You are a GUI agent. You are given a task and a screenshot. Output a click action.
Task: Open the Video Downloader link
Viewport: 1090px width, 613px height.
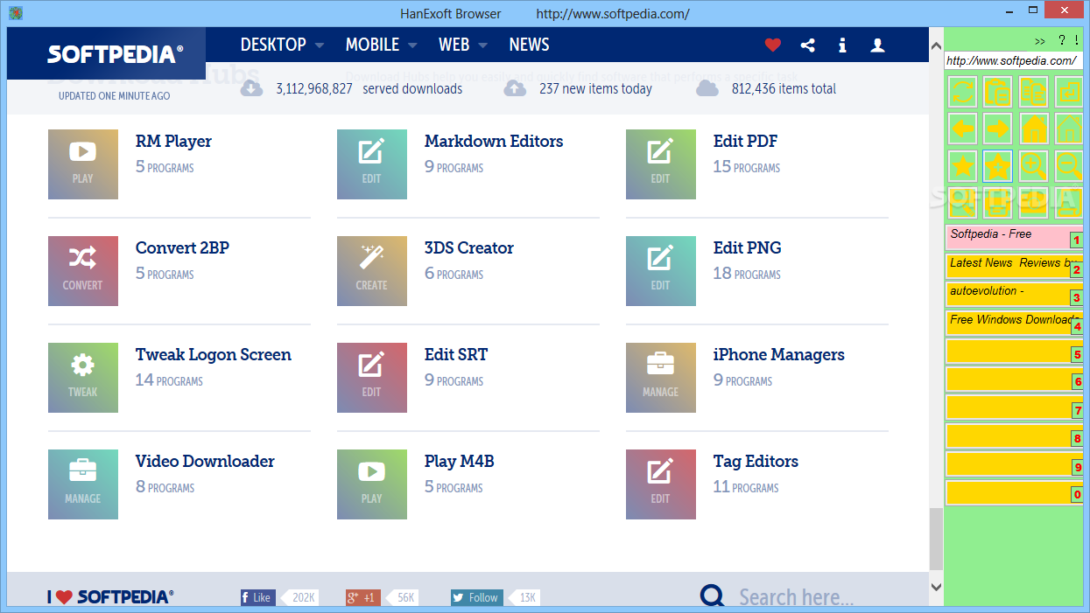205,462
